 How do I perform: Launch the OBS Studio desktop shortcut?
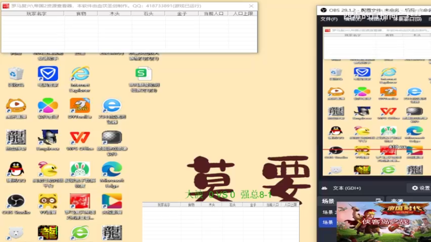click(x=16, y=201)
